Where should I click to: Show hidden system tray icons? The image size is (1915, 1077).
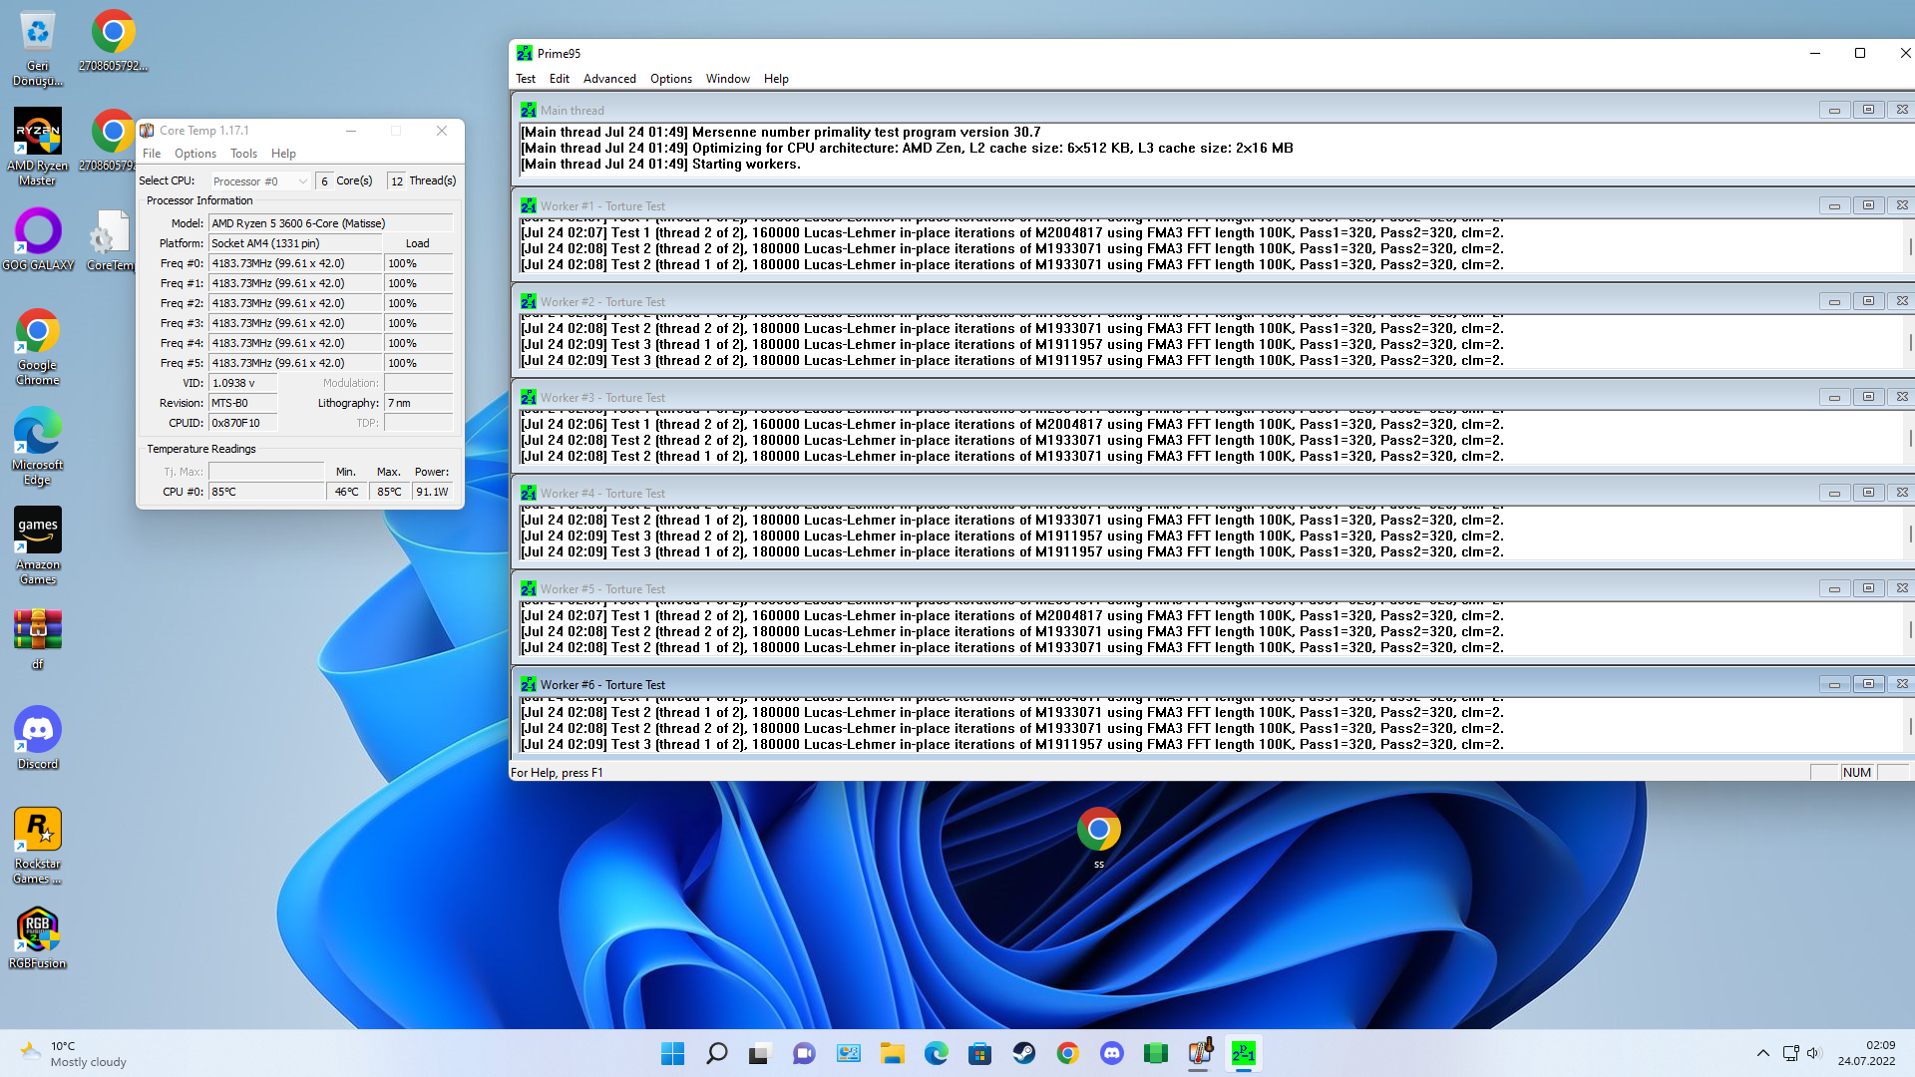coord(1762,1053)
